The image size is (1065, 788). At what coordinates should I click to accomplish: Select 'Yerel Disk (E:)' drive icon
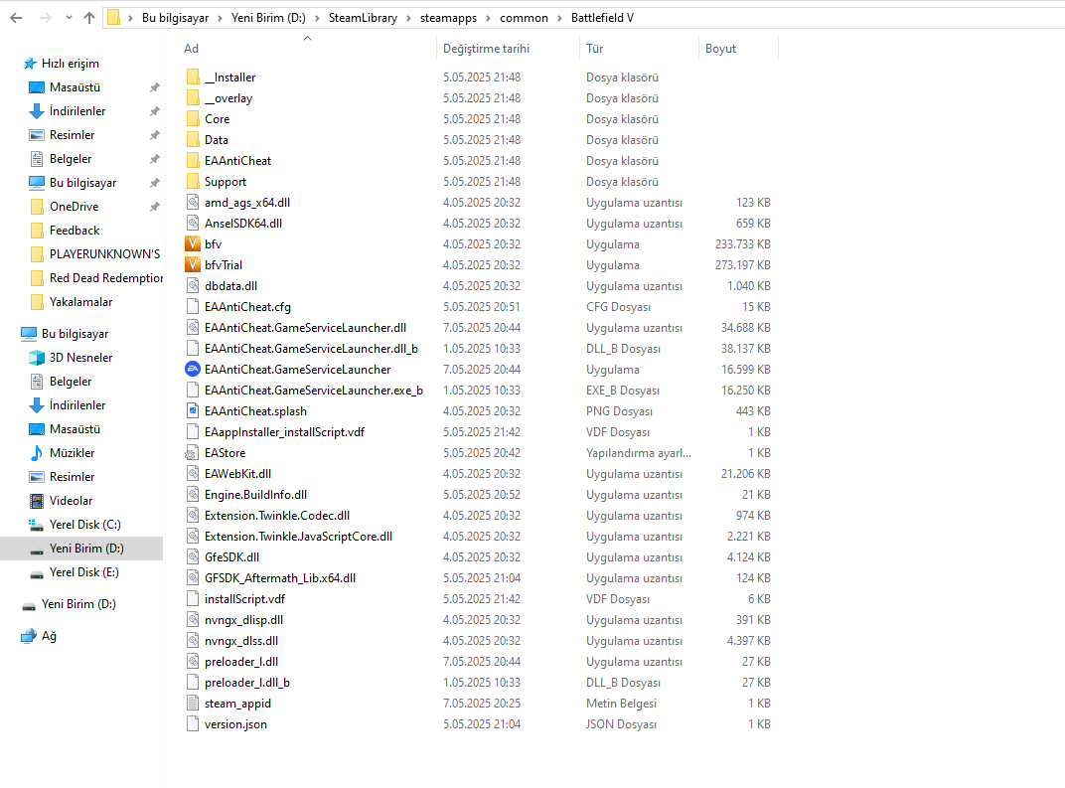[37, 572]
